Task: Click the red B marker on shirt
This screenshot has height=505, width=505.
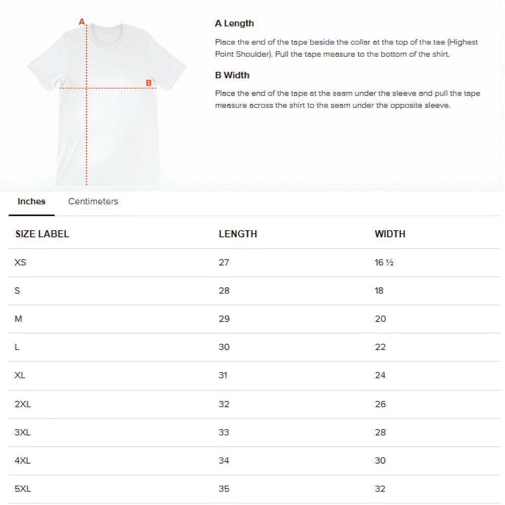Action: [148, 83]
